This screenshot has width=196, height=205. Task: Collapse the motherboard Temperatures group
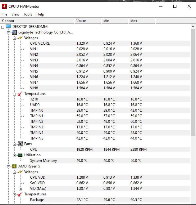(14, 94)
